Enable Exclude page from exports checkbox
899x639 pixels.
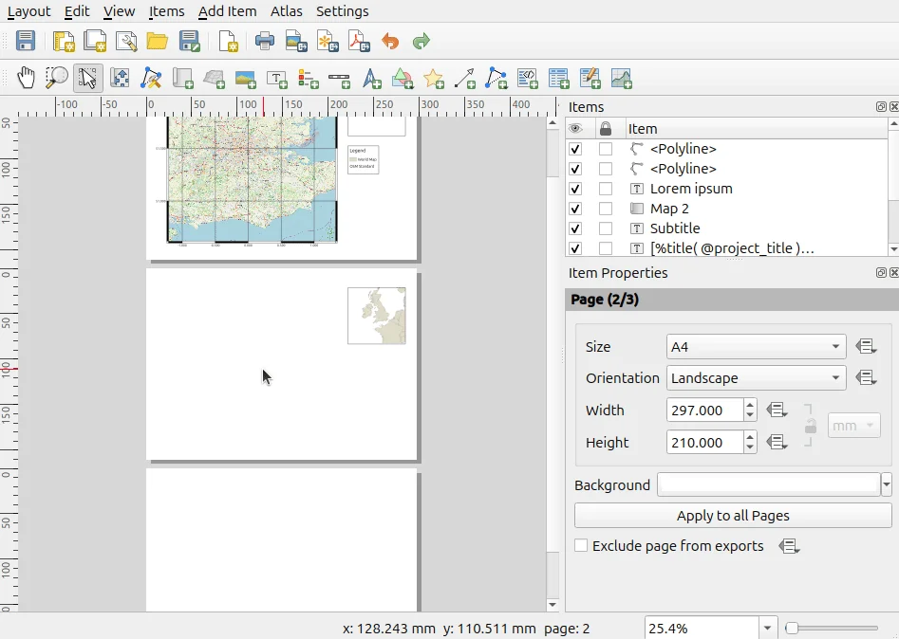click(581, 546)
